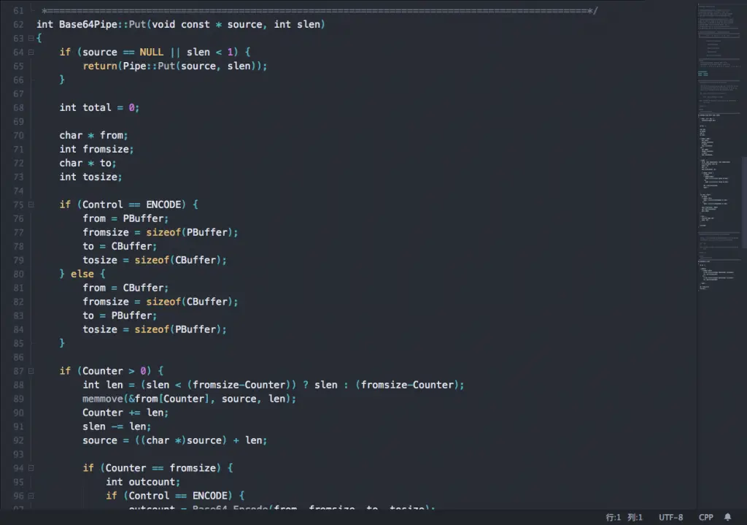Viewport: 747px width, 525px height.
Task: Click the notification bell in status bar
Action: pos(727,517)
